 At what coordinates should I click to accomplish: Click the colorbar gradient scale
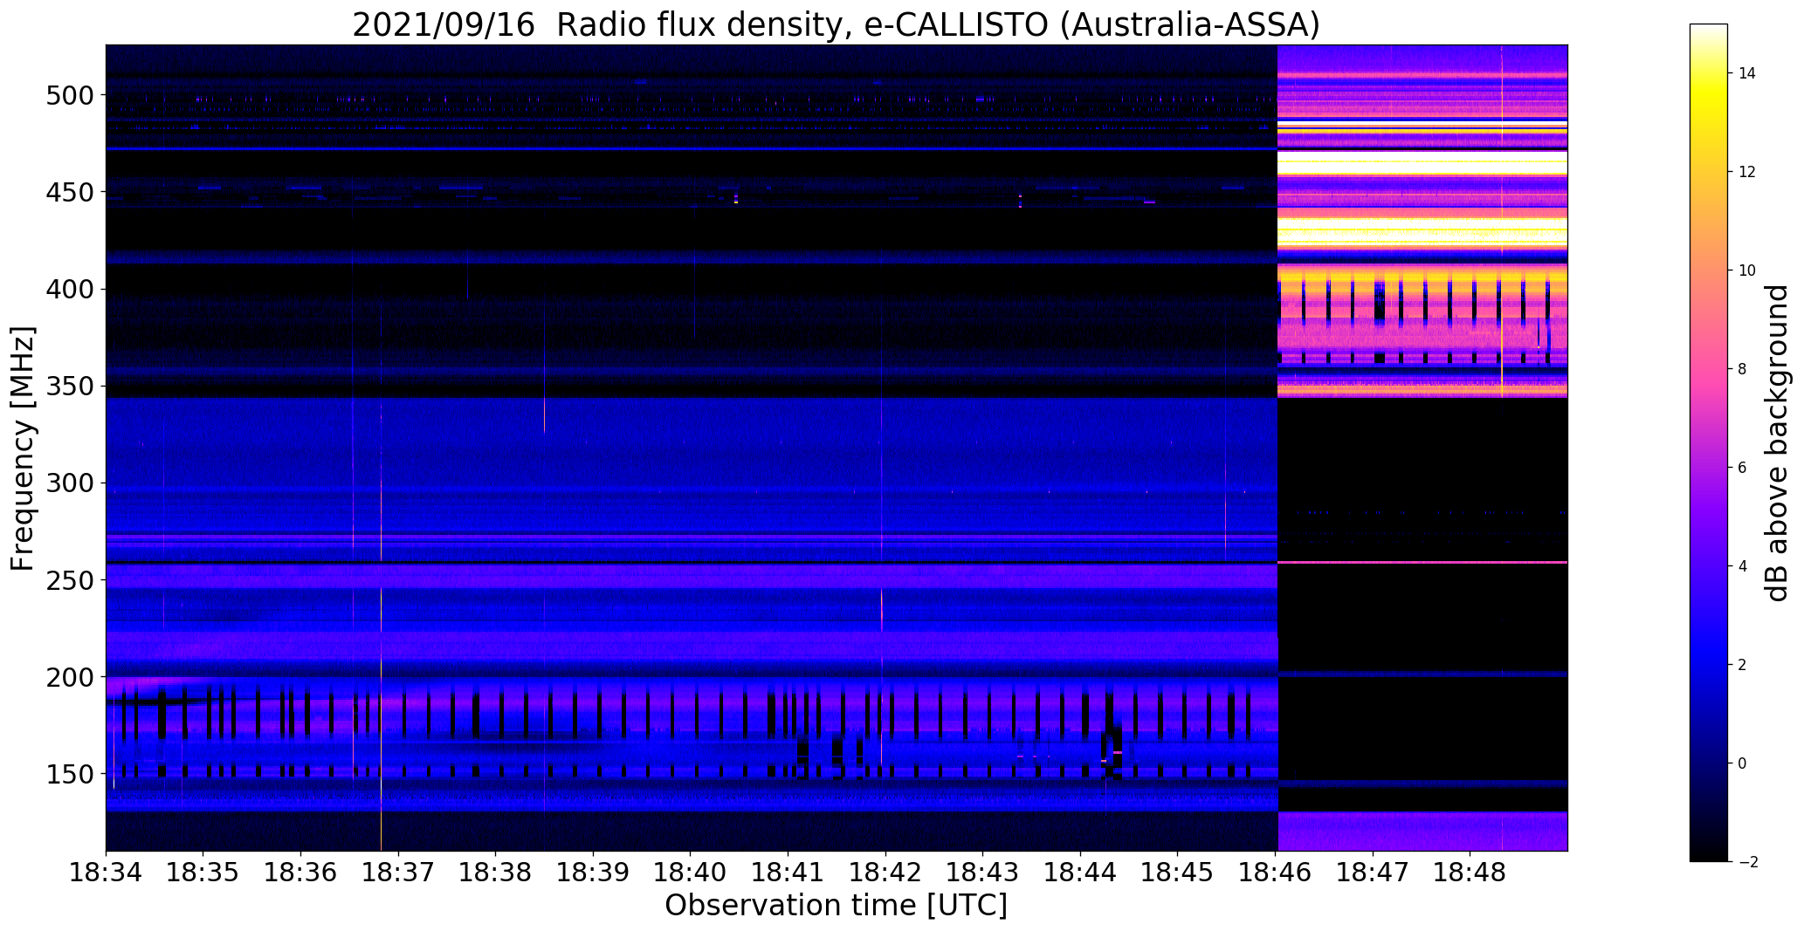pos(1709,442)
